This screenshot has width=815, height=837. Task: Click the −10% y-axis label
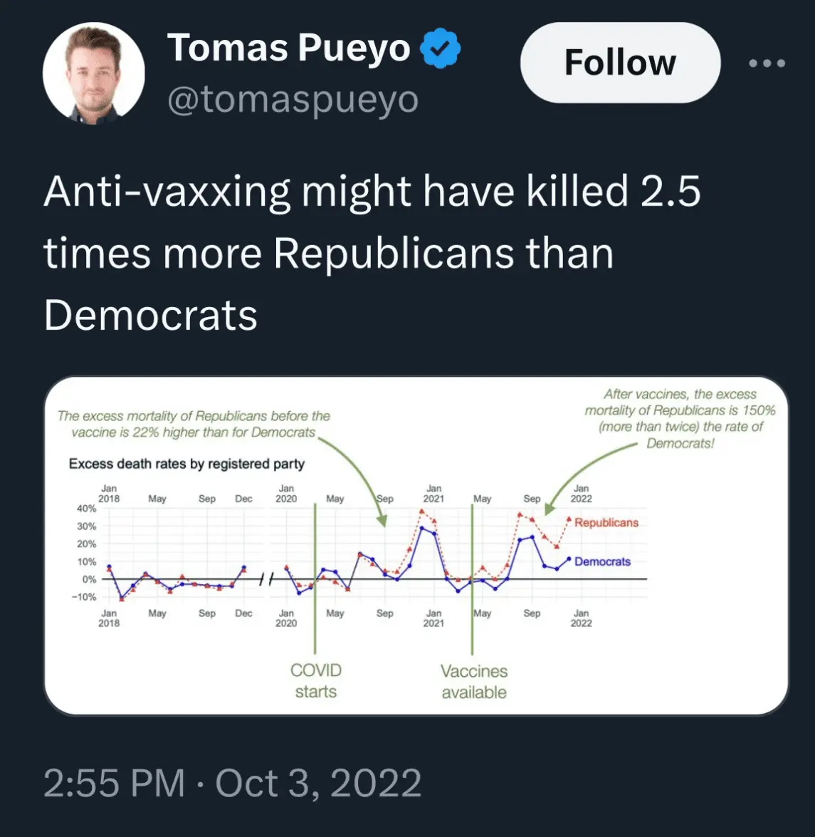84,597
